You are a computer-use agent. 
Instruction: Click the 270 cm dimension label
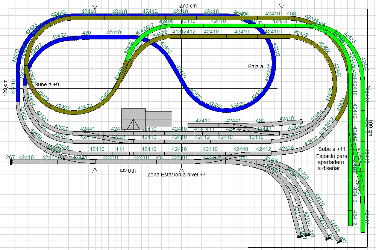click(x=188, y=6)
